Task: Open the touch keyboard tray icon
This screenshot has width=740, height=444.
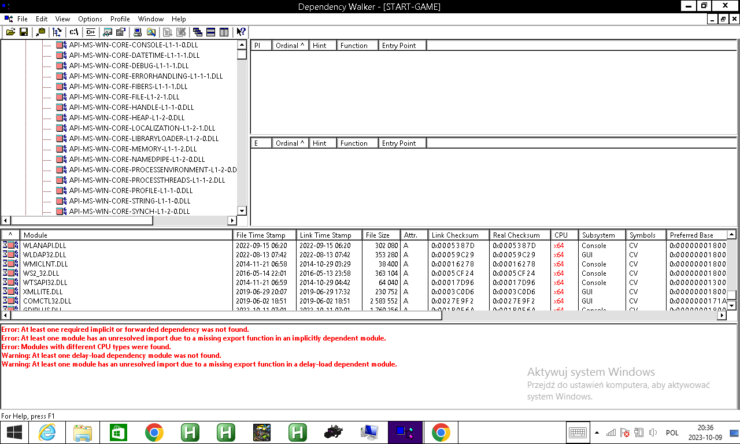Action: 578,432
